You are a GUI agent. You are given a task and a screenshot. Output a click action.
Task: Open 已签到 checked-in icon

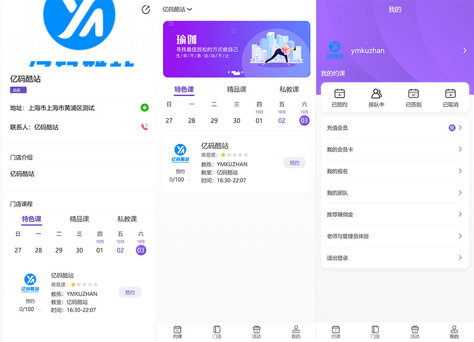point(413,94)
